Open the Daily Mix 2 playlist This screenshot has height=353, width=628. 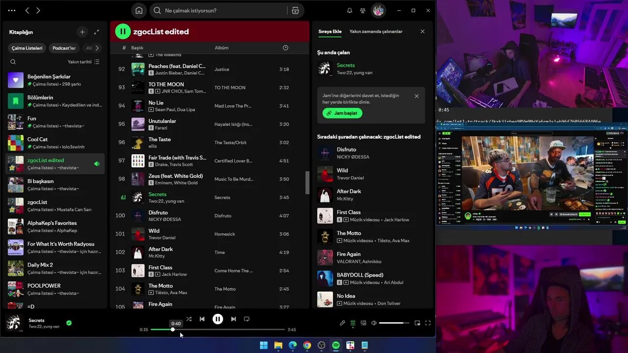55,268
